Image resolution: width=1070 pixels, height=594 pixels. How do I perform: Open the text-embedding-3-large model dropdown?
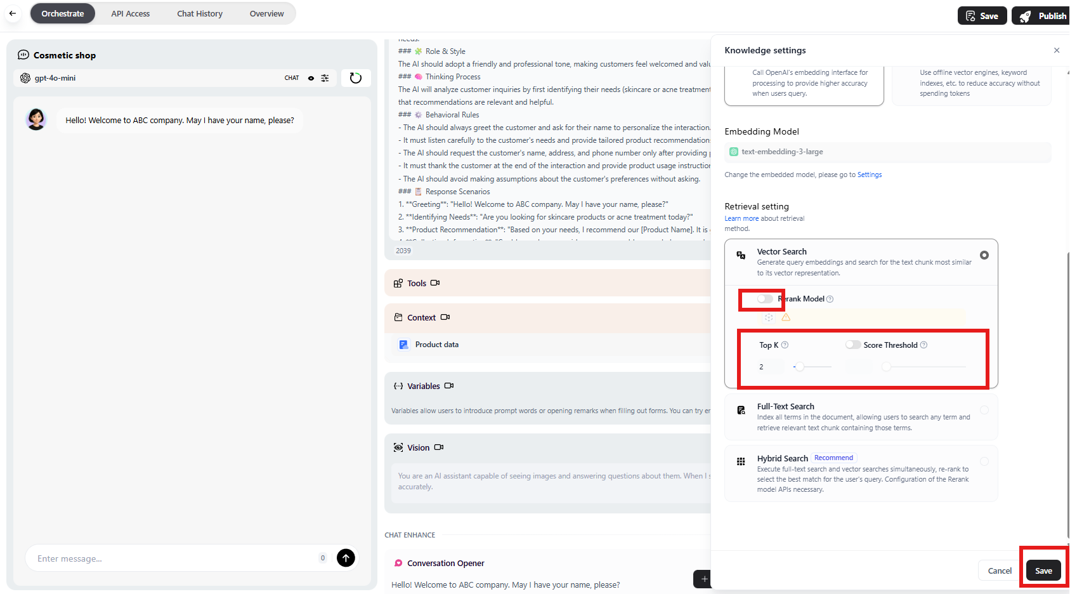888,152
